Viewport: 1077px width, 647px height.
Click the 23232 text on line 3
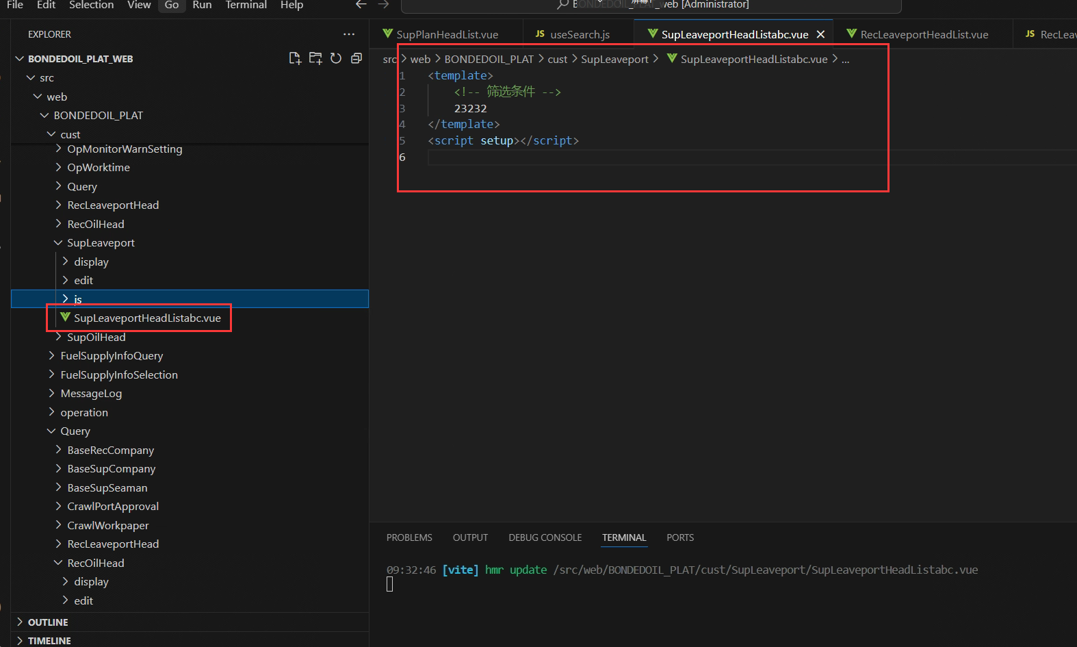coord(471,108)
